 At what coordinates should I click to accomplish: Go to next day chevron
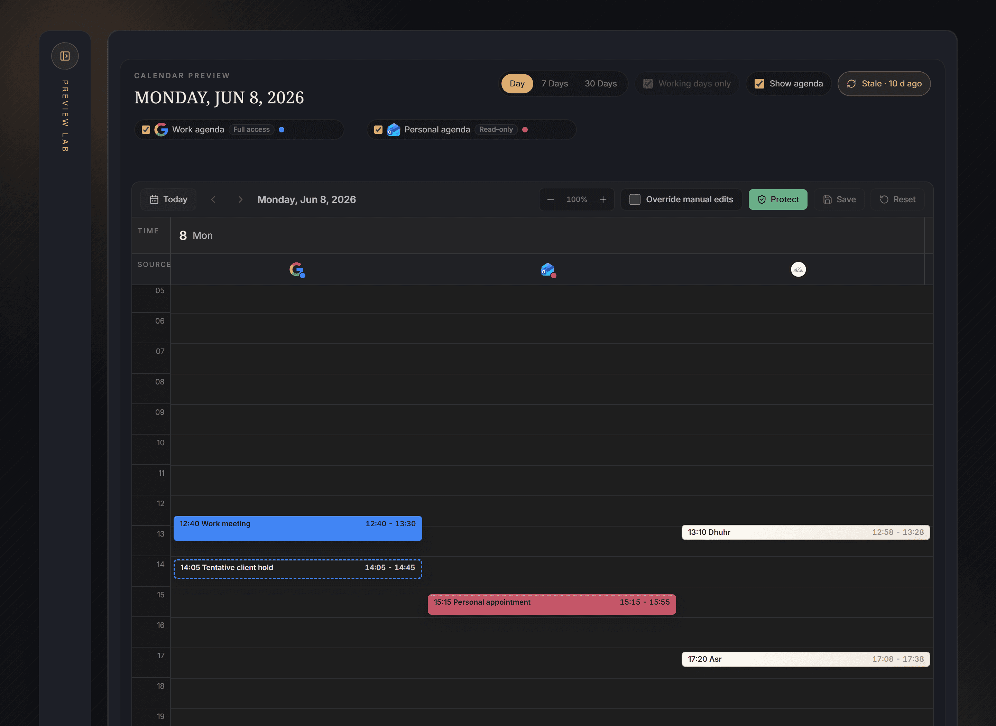point(240,199)
